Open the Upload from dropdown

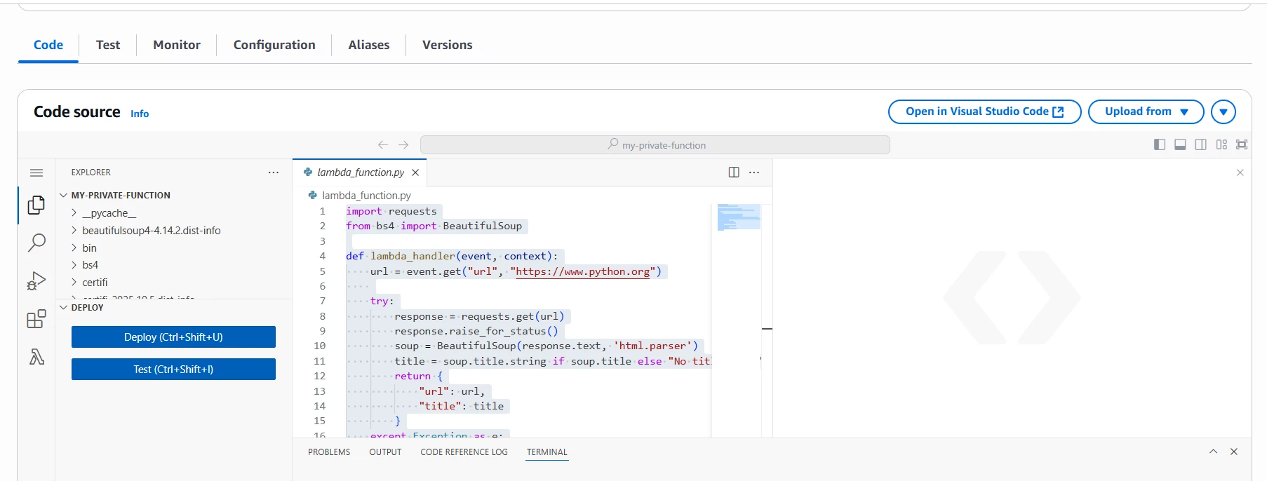pos(1146,111)
